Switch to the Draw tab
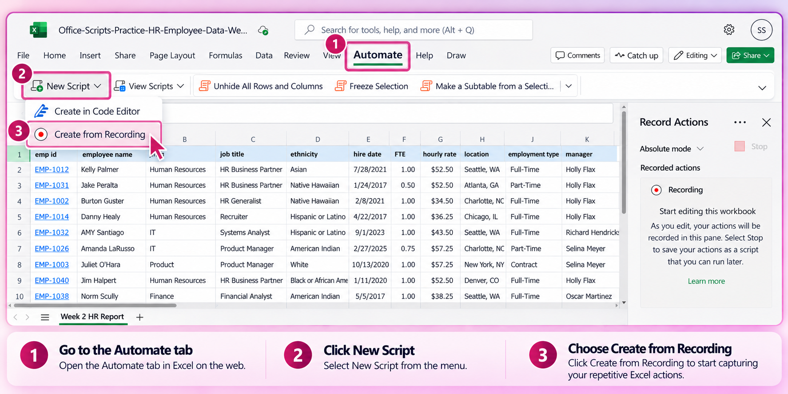This screenshot has width=788, height=394. 456,55
